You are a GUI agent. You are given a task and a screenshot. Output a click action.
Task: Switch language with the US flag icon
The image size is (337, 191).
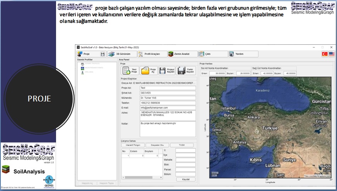coord(332,54)
